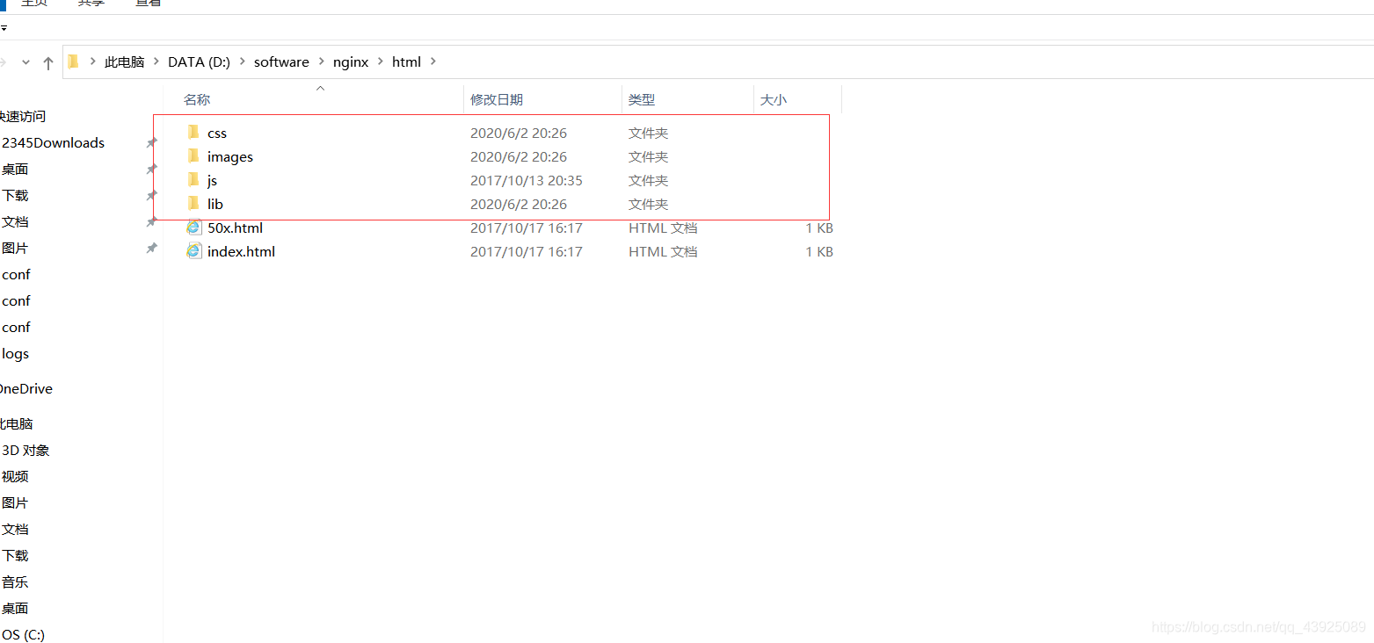Open 文档 under 此电脑 in the sidebar
Viewport: 1374px width, 643px height.
(x=15, y=530)
